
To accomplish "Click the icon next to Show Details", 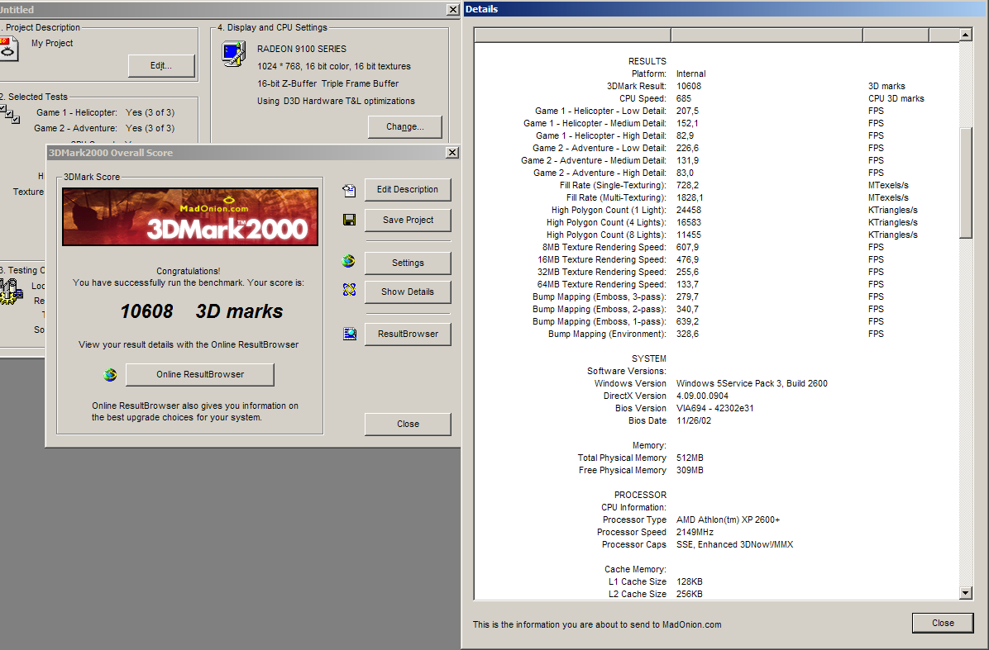I will [x=349, y=291].
